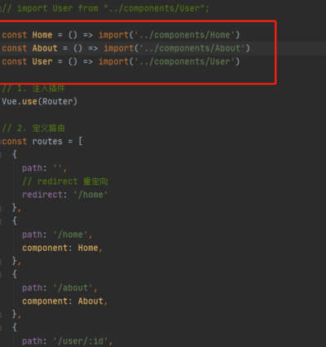
Task: Click 'component: Home' value
Action: pos(88,248)
